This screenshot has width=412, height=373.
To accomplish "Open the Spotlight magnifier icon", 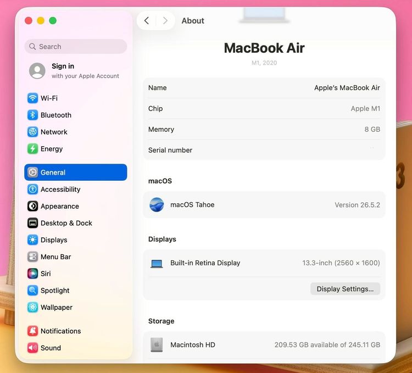I will (x=32, y=290).
